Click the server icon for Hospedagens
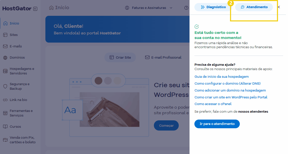 pos(5,71)
